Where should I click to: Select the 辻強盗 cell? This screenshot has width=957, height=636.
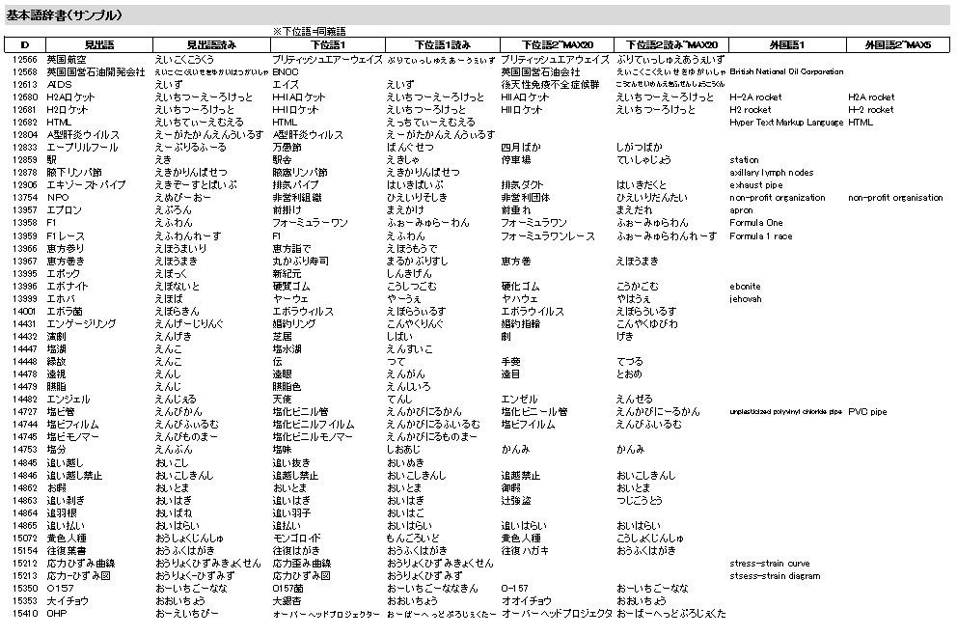point(516,501)
